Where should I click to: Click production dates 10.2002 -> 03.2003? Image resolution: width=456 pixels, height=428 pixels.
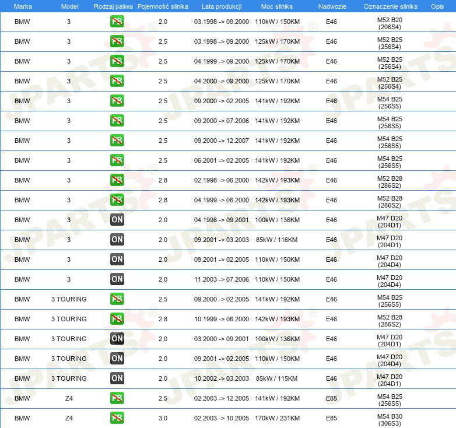222,378
